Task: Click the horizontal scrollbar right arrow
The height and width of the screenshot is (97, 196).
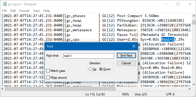Action: click(189, 89)
